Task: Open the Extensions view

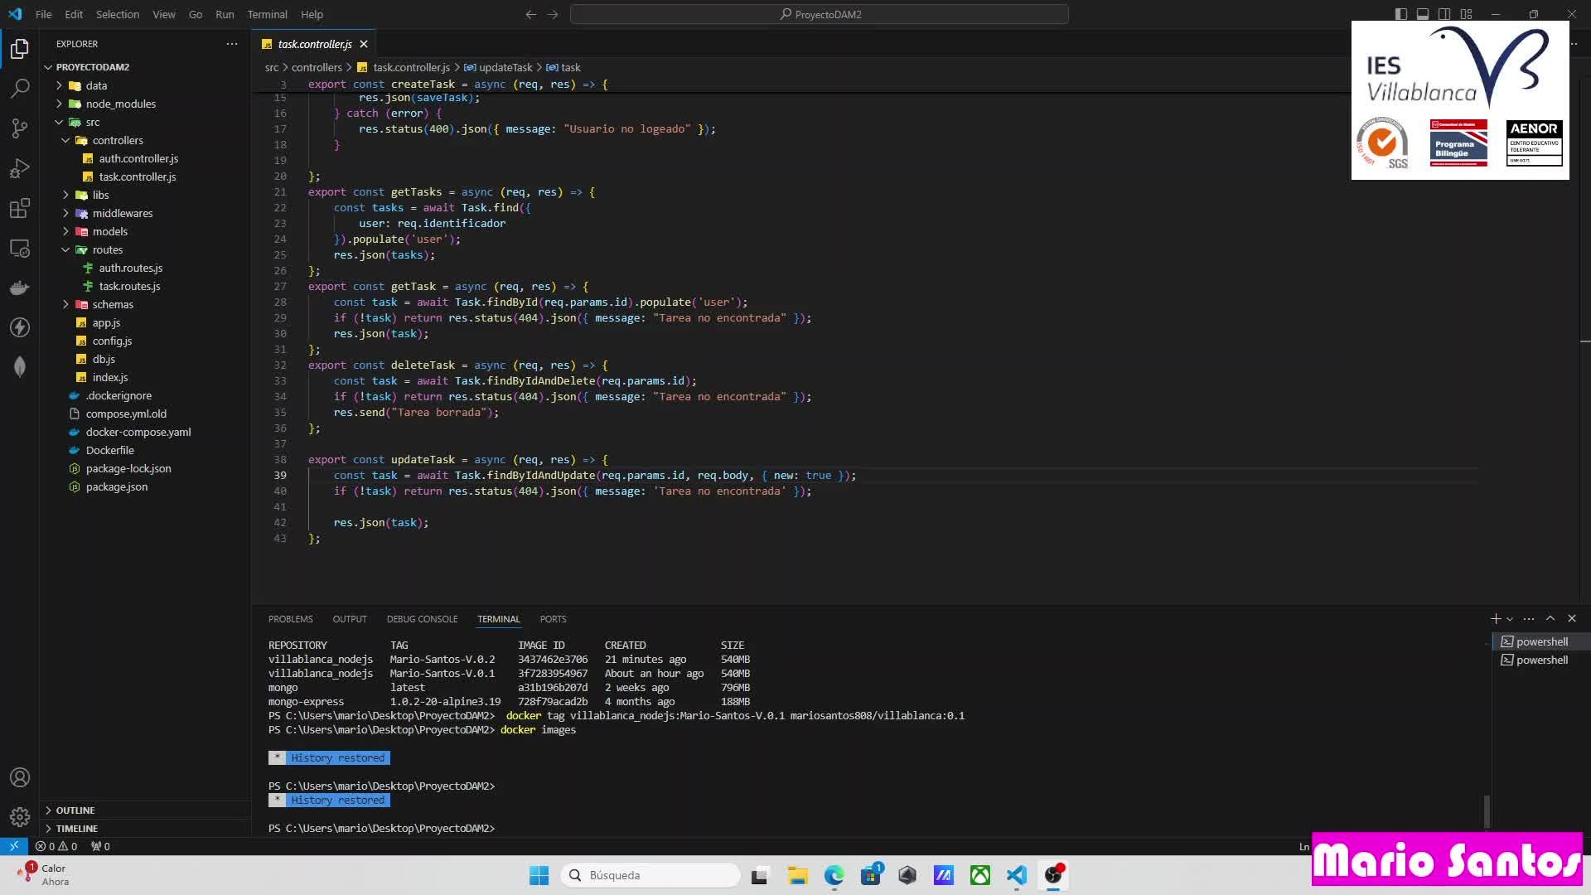Action: pos(20,208)
